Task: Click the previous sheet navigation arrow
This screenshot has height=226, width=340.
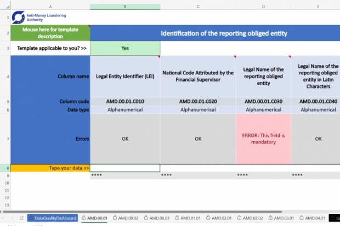Action: click(3, 218)
